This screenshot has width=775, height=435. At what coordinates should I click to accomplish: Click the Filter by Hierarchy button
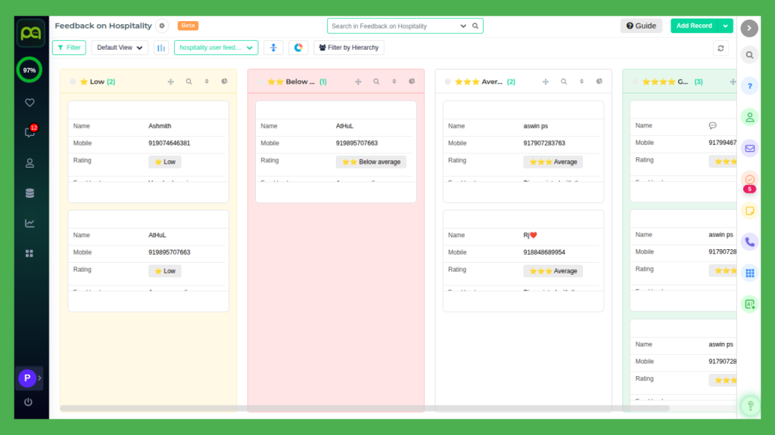click(x=348, y=48)
